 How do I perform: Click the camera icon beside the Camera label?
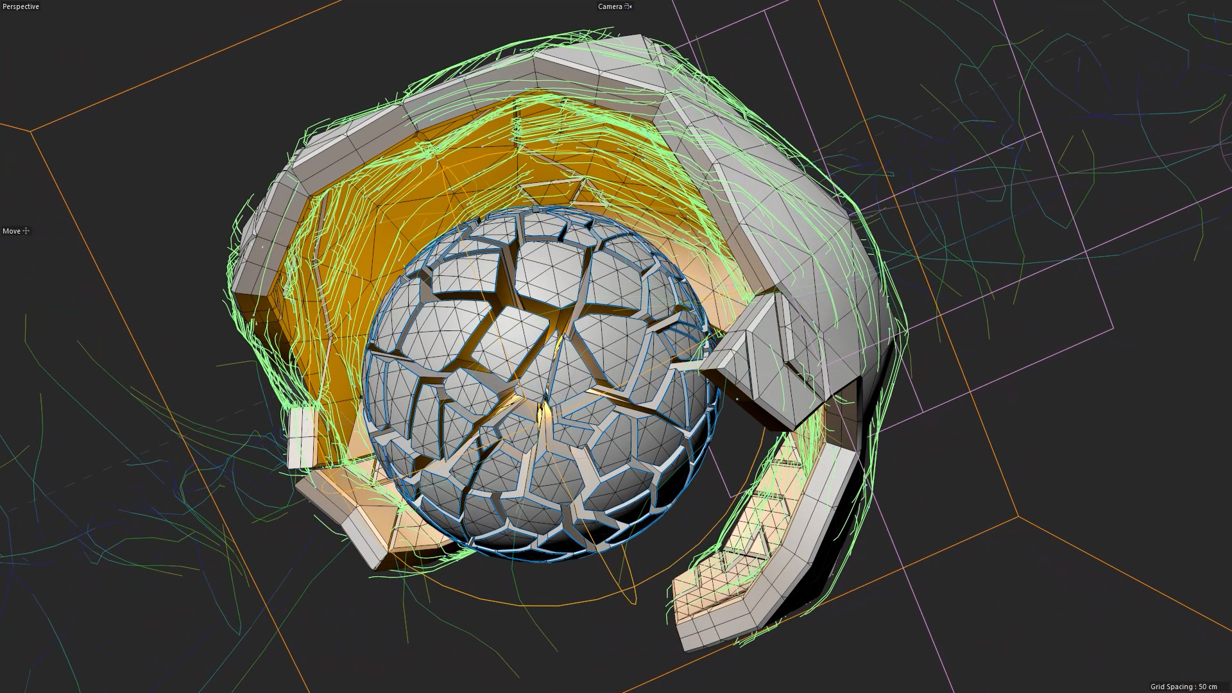coord(628,6)
